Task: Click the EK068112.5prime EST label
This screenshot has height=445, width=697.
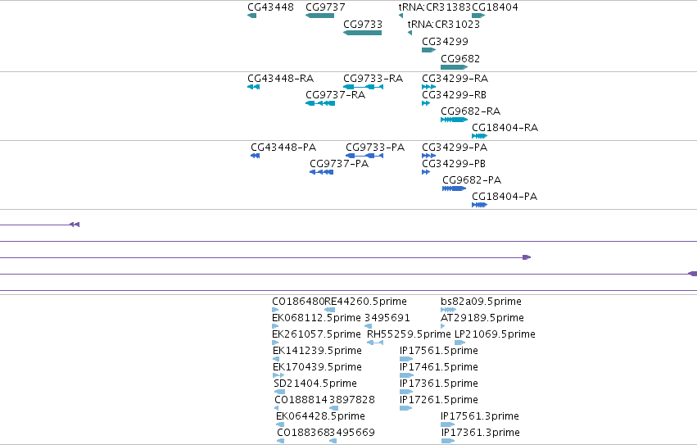Action: tap(316, 318)
